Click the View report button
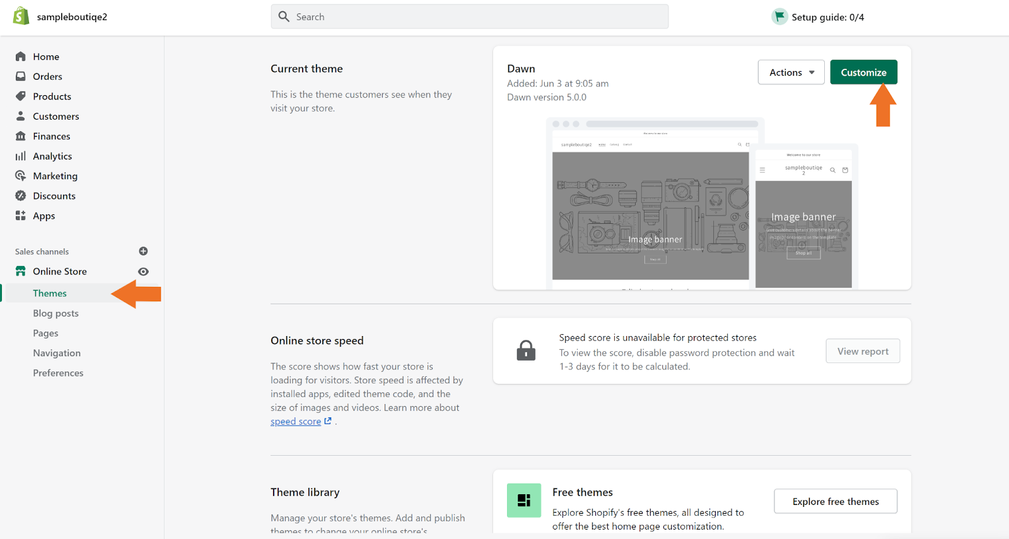The height and width of the screenshot is (539, 1009). coord(863,351)
